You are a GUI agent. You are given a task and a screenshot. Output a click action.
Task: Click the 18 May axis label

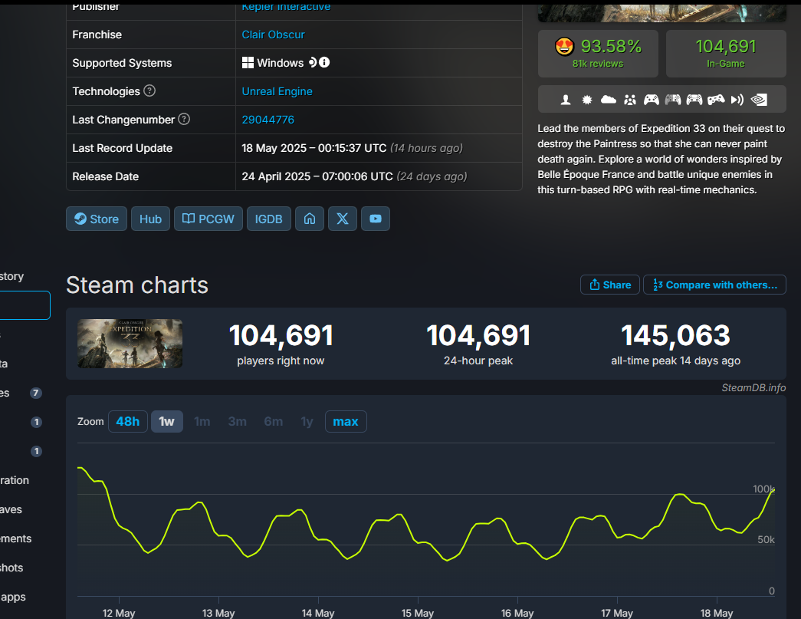click(717, 613)
